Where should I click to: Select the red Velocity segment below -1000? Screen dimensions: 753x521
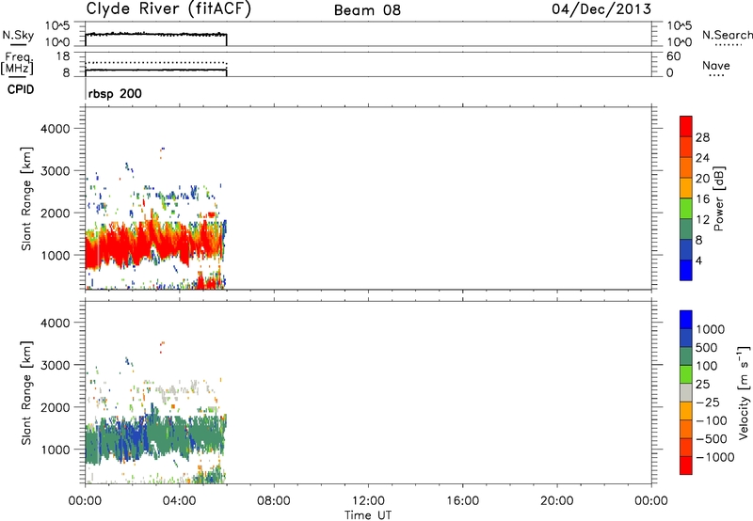point(686,466)
